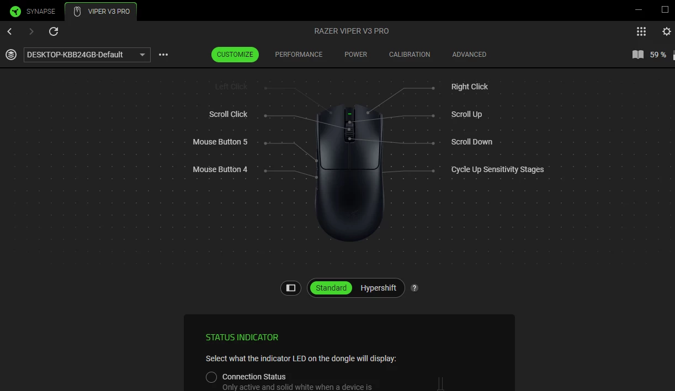Click the back navigation arrow
This screenshot has height=391, width=675.
coord(9,31)
